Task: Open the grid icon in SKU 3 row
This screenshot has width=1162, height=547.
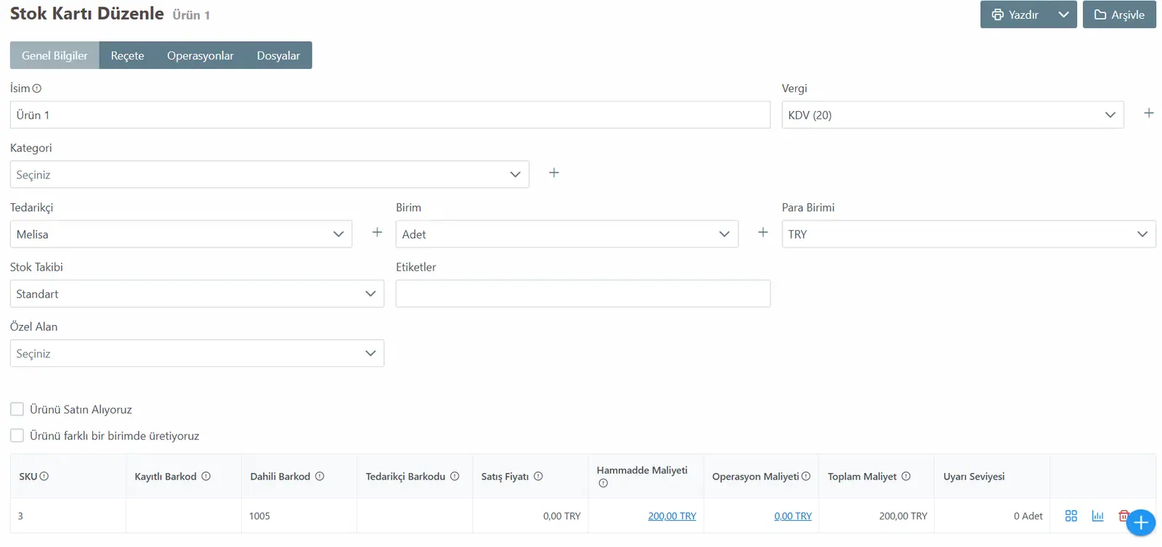Action: pos(1071,516)
